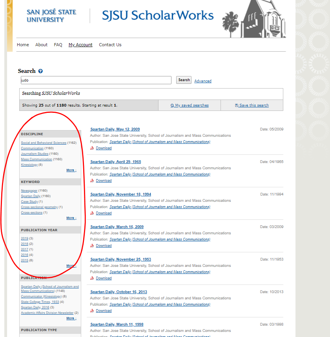
Task: Expand More under Publication facet
Action: 71,318
